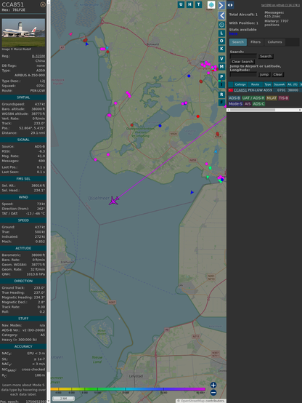Click the Search button
This screenshot has height=403, width=302.
pyautogui.click(x=266, y=56)
